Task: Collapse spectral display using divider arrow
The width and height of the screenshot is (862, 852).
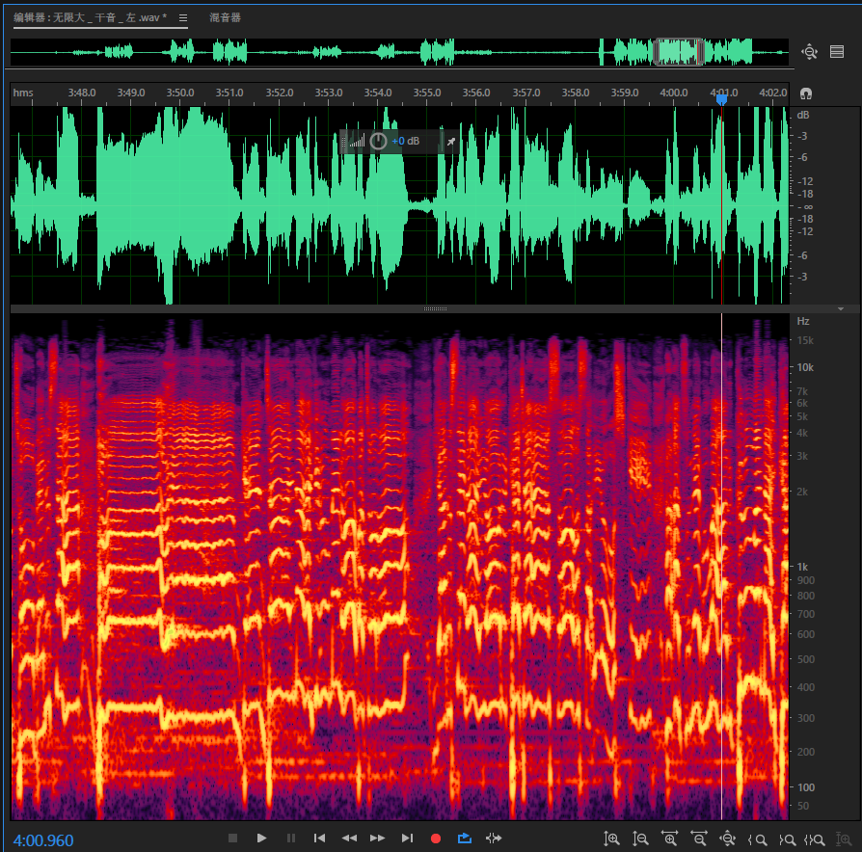Action: pyautogui.click(x=841, y=309)
